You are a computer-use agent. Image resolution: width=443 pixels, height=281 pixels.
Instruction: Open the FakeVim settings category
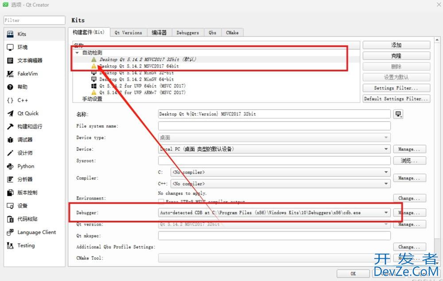[x=35, y=74]
